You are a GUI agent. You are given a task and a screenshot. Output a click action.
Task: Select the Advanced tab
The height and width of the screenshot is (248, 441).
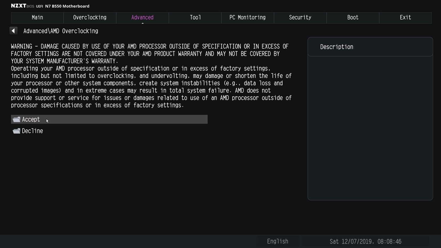pyautogui.click(x=142, y=18)
